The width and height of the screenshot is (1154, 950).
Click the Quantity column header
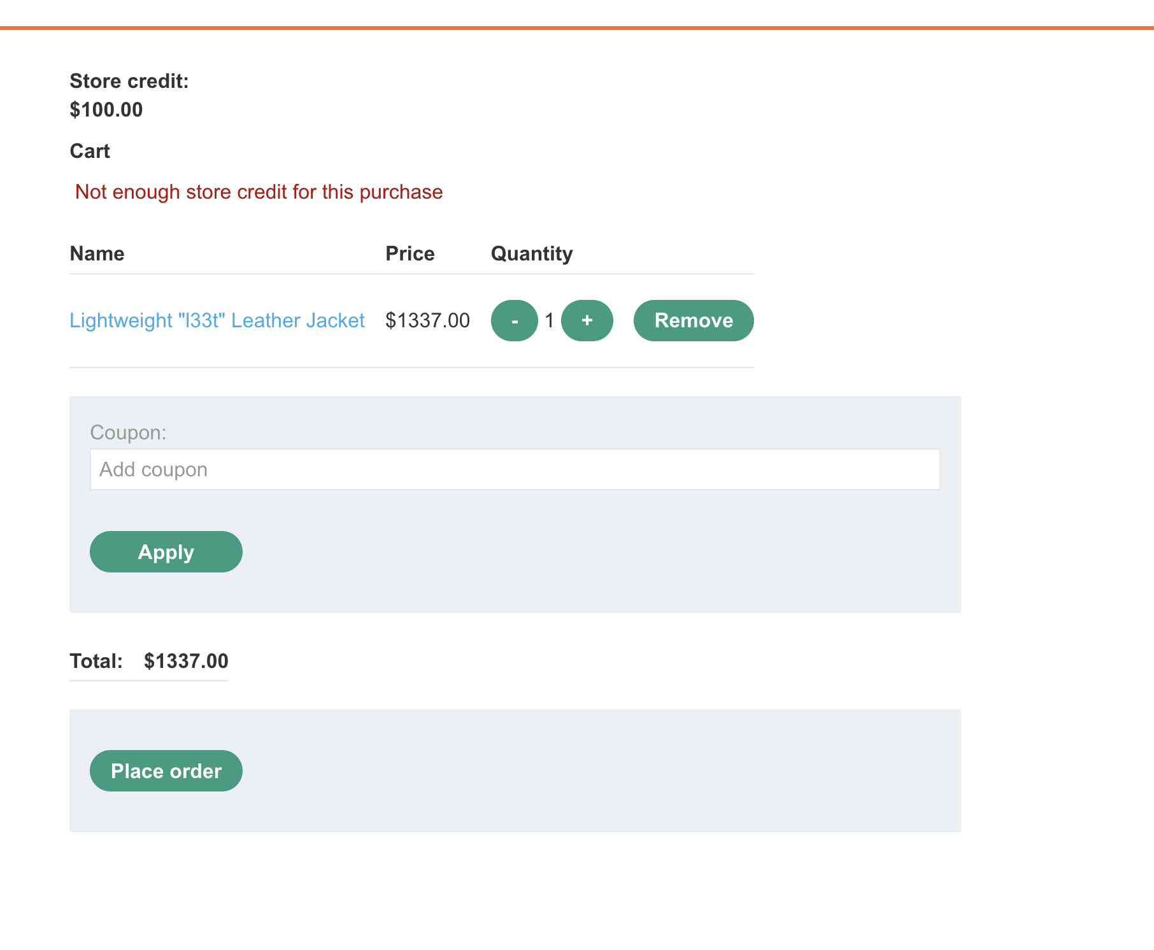tap(532, 253)
